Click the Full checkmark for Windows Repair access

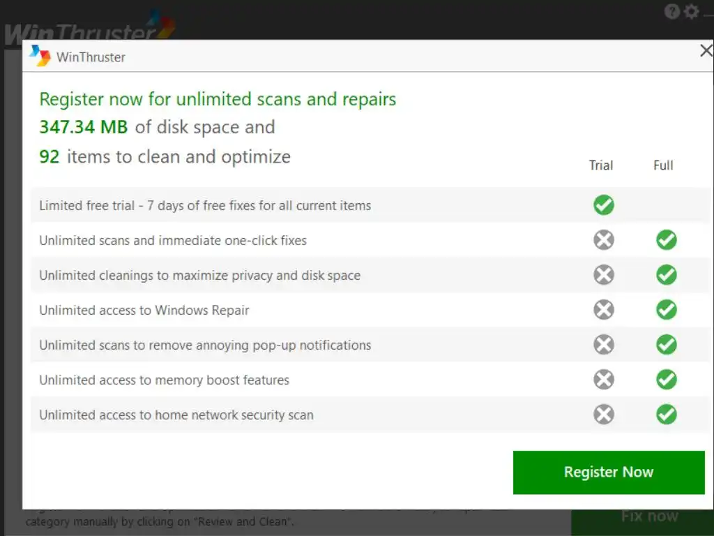tap(666, 310)
